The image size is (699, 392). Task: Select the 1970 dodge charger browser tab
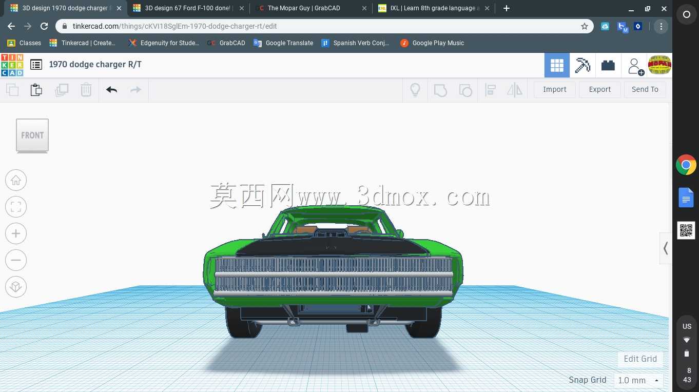[x=65, y=8]
